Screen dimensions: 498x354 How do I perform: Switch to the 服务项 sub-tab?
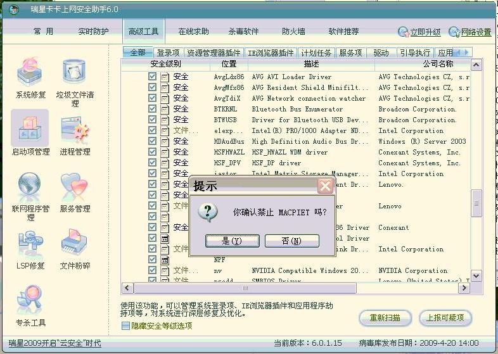coord(350,53)
